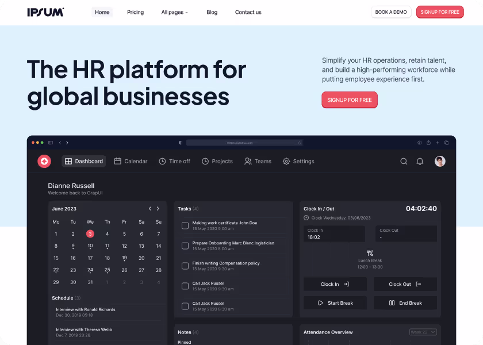
Task: Click the search magnifier icon
Action: pyautogui.click(x=404, y=161)
